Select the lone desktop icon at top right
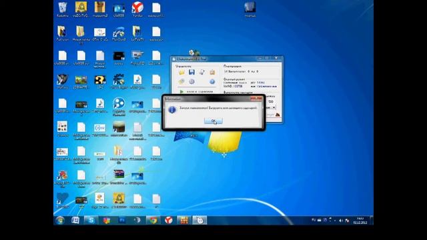 (x=250, y=9)
